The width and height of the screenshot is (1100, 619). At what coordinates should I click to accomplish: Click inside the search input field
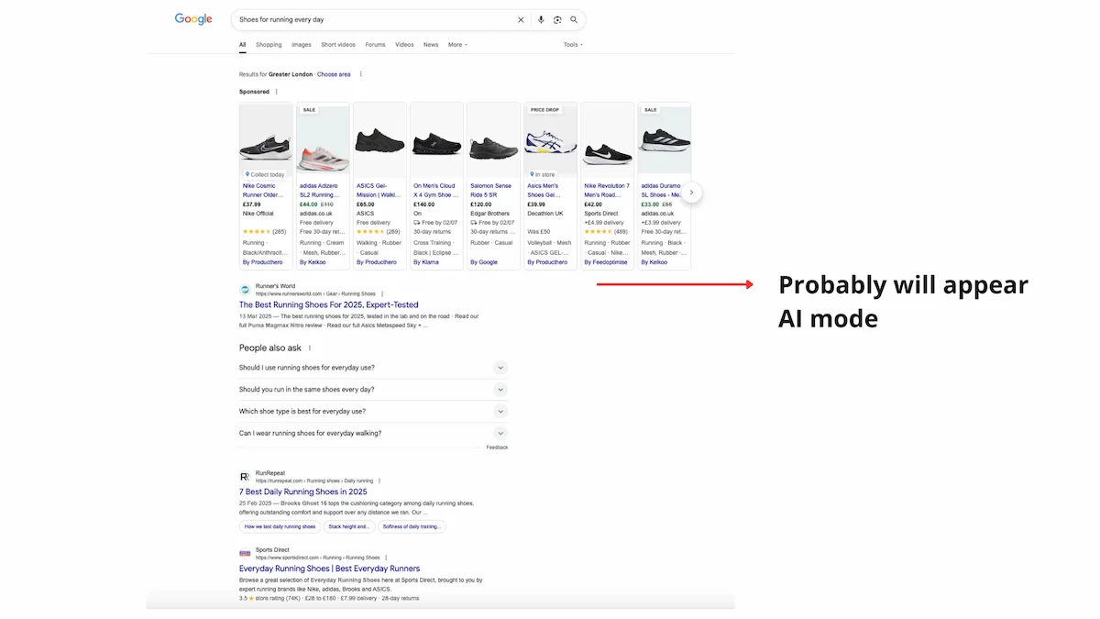367,19
